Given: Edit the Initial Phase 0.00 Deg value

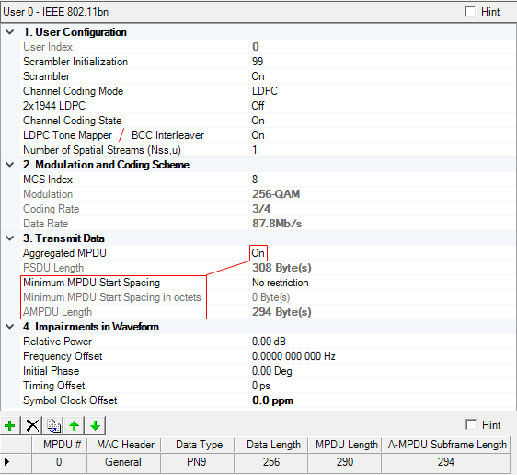Looking at the screenshot, I should point(272,371).
